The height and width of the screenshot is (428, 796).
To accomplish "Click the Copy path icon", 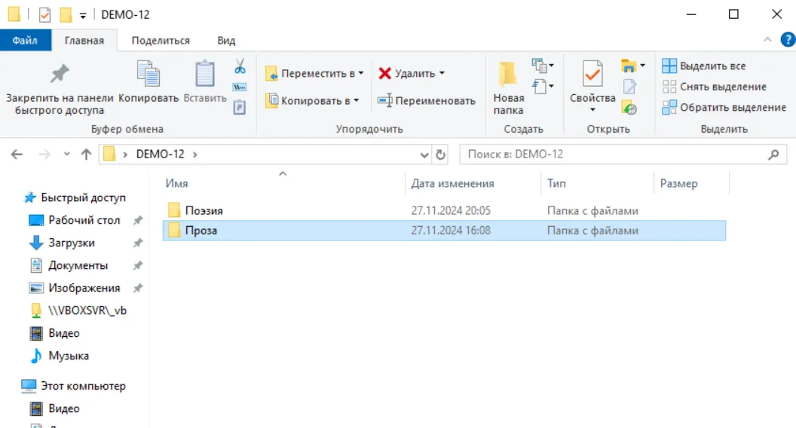I will pos(240,87).
